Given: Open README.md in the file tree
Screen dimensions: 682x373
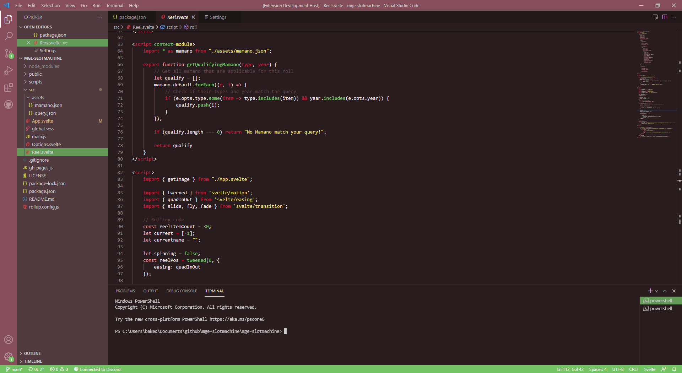Looking at the screenshot, I should (63, 199).
